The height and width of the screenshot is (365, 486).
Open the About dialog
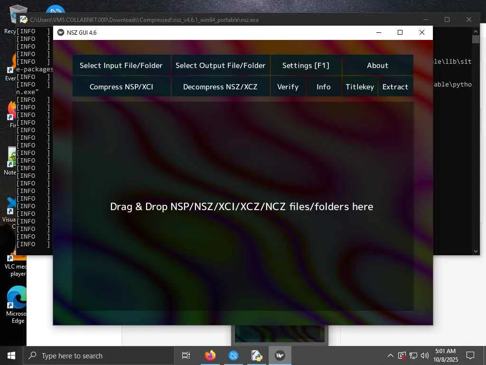(x=377, y=65)
